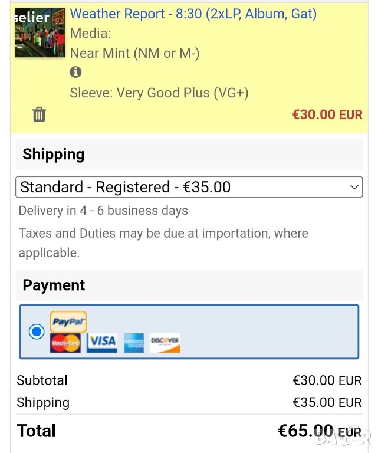This screenshot has height=453, width=378.
Task: Click the €30.00 EUR item price
Action: [x=327, y=114]
